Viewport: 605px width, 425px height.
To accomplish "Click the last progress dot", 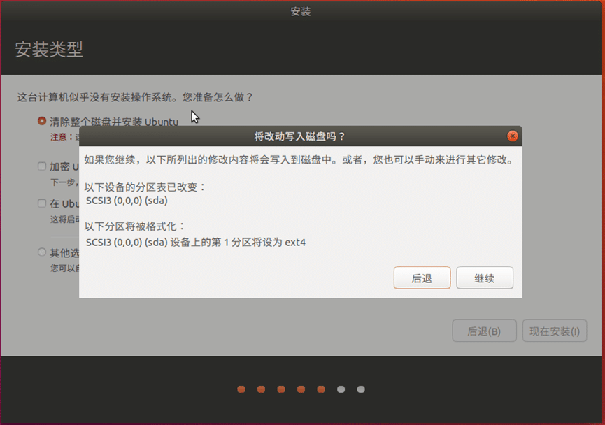I will [x=361, y=389].
